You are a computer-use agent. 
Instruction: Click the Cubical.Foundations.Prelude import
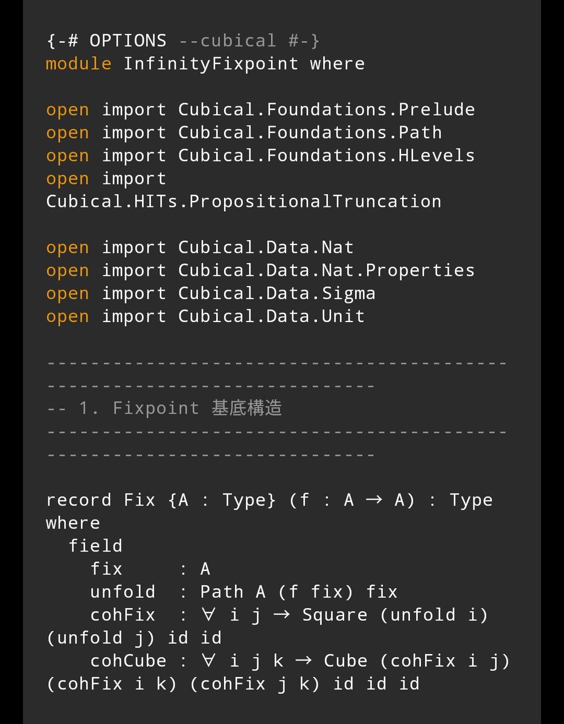pos(326,110)
